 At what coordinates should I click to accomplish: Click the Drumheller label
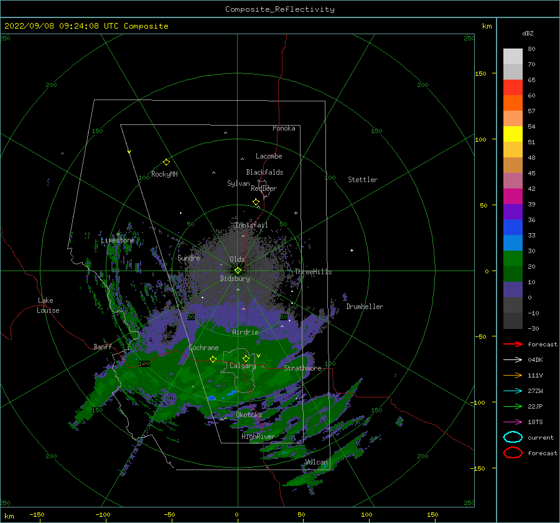click(365, 307)
